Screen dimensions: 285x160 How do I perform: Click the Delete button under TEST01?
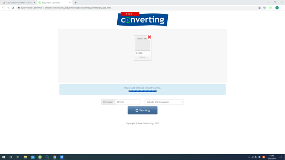tap(142, 57)
